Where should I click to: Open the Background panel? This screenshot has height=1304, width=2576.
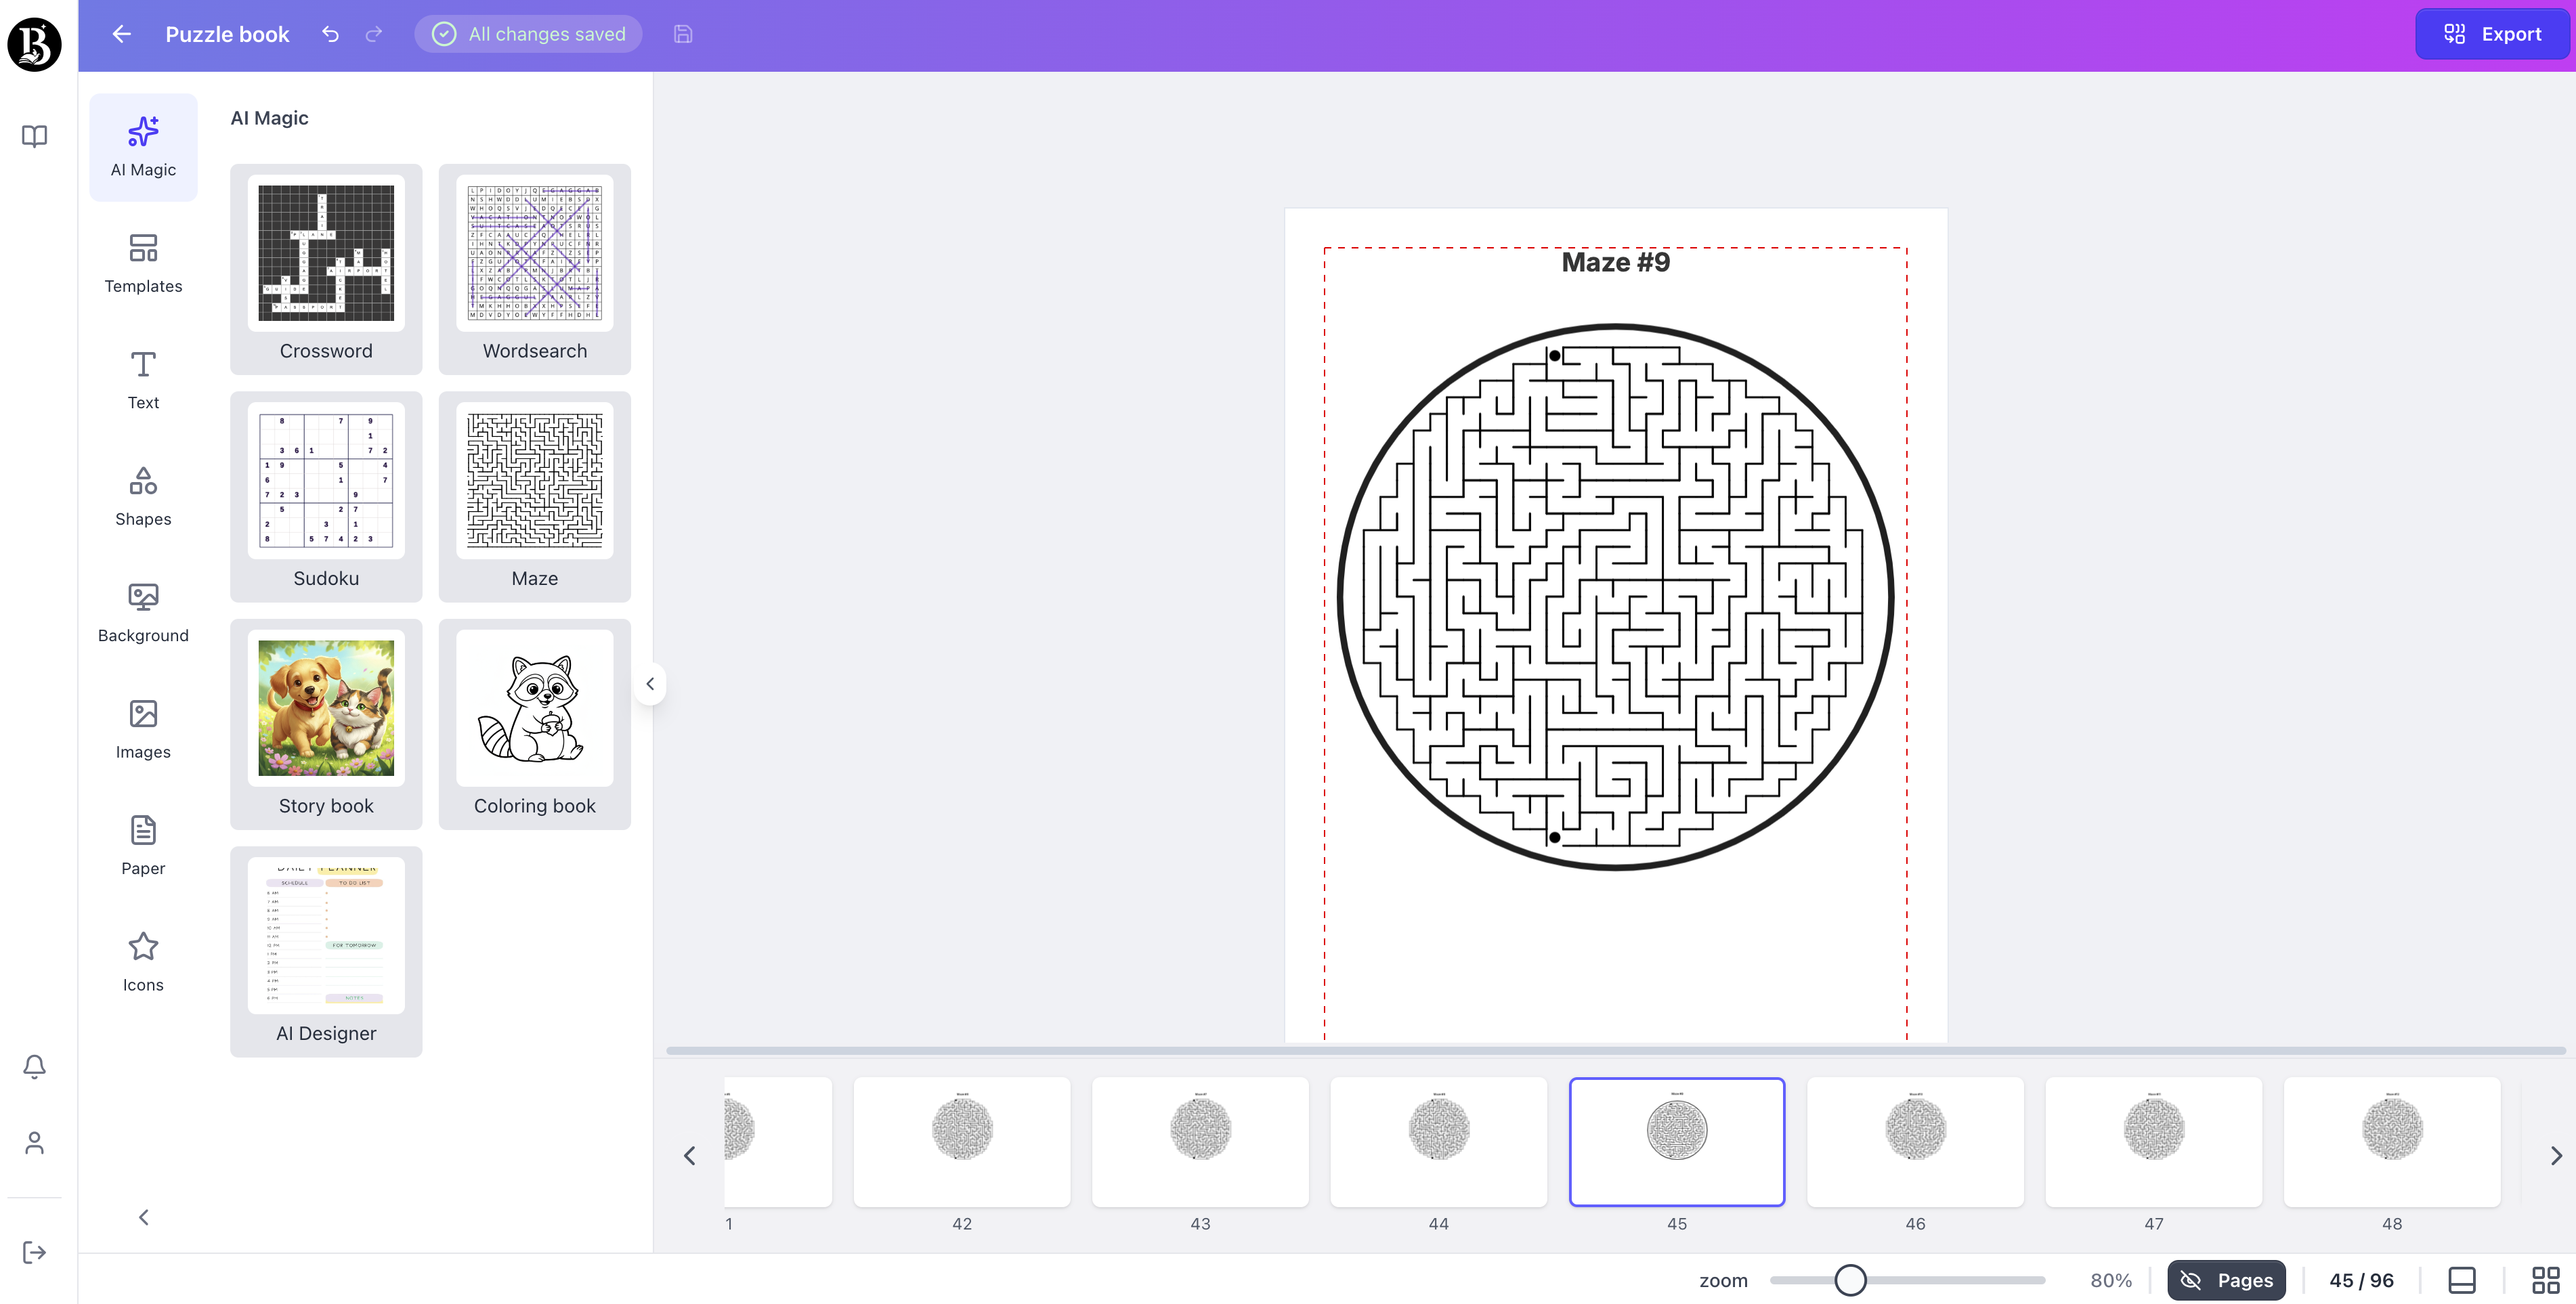tap(143, 611)
